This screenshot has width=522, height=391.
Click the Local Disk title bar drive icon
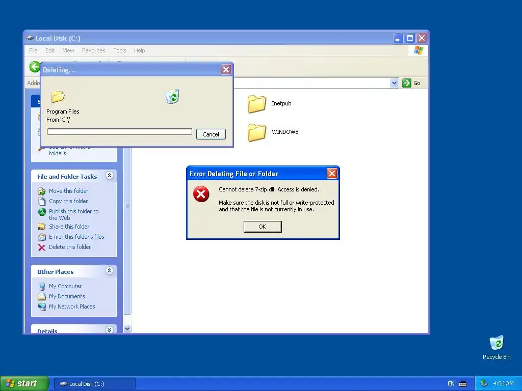[30, 38]
